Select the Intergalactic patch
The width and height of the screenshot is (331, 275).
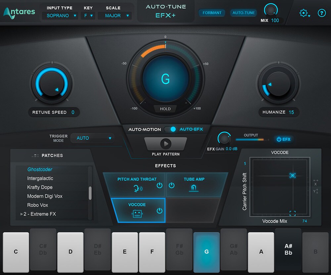pyautogui.click(x=40, y=178)
